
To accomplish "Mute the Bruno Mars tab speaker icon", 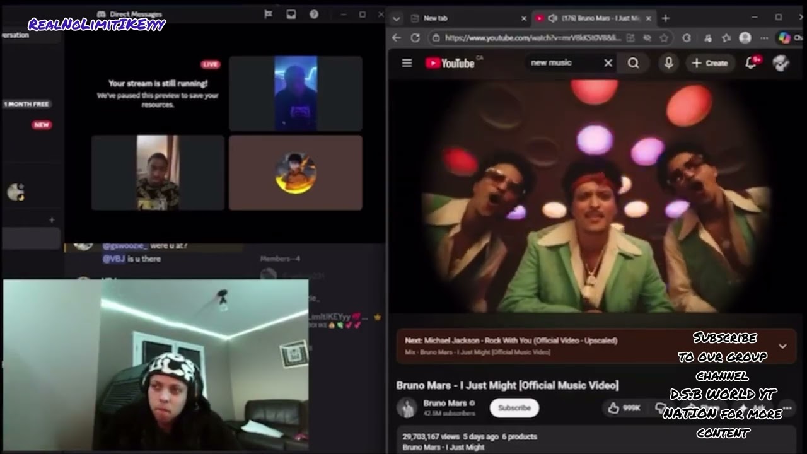I will 552,18.
